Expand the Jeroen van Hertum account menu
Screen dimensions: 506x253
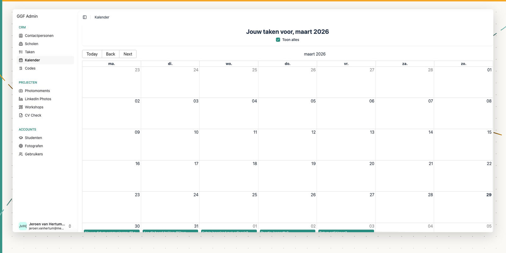[x=70, y=226]
